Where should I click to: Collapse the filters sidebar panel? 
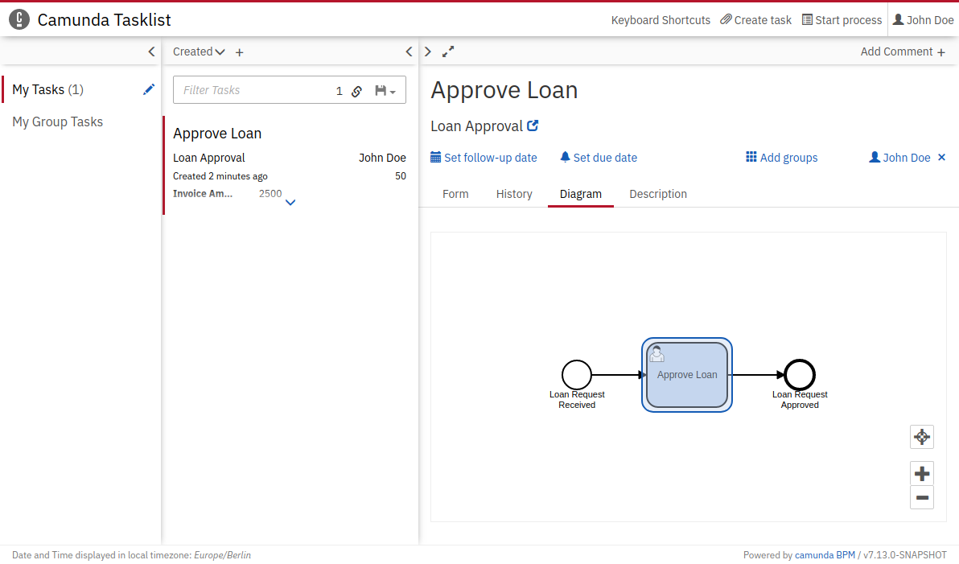pyautogui.click(x=151, y=51)
